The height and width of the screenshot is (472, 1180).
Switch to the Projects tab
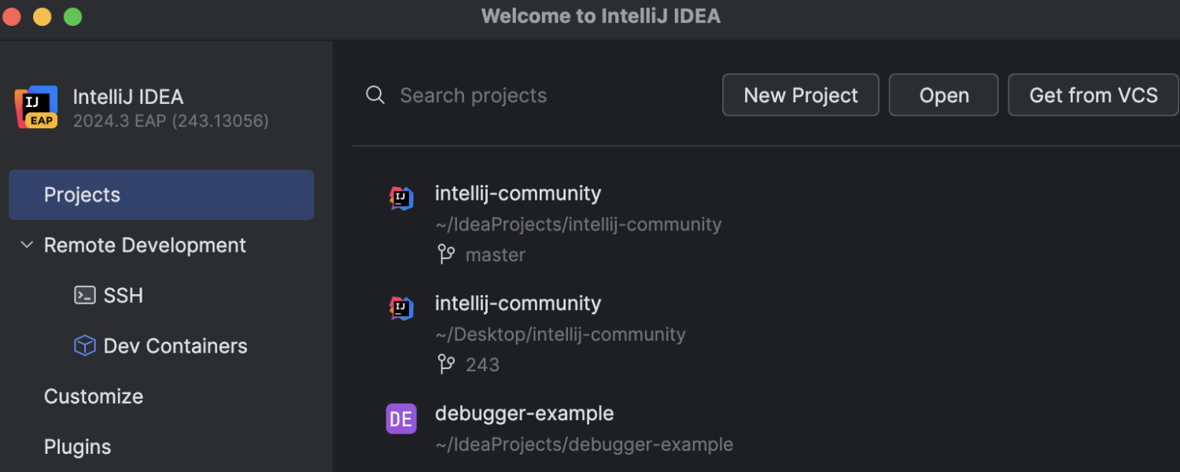pyautogui.click(x=82, y=194)
